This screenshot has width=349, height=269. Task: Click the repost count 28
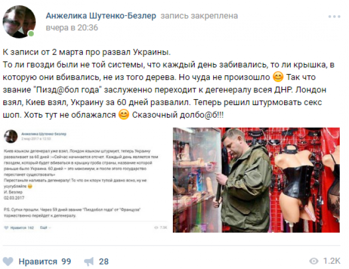point(104,262)
